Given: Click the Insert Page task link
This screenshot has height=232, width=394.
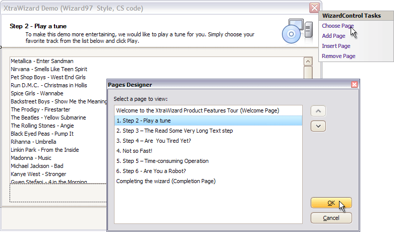Looking at the screenshot, I should [x=336, y=46].
